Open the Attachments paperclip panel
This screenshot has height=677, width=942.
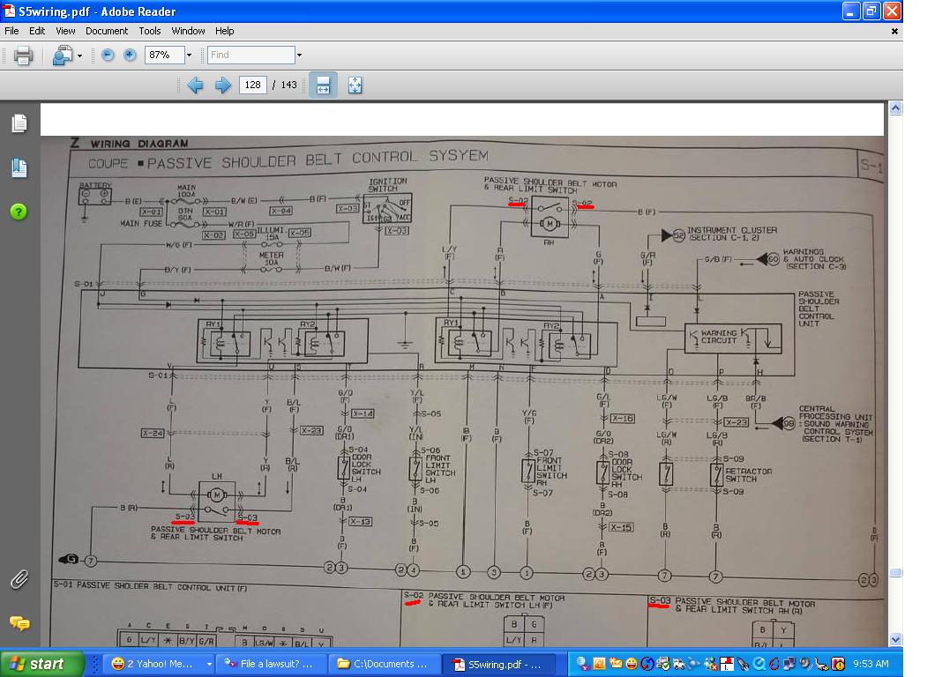pos(19,579)
